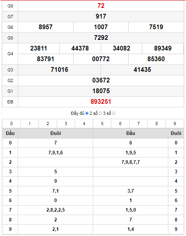Click the special prize number 893251
Screen dimensions: 186x236
pyautogui.click(x=101, y=102)
